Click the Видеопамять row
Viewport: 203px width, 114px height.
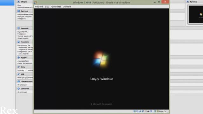coord(23,32)
